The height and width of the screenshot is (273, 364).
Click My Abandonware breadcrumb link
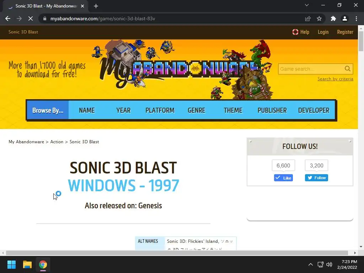26,142
